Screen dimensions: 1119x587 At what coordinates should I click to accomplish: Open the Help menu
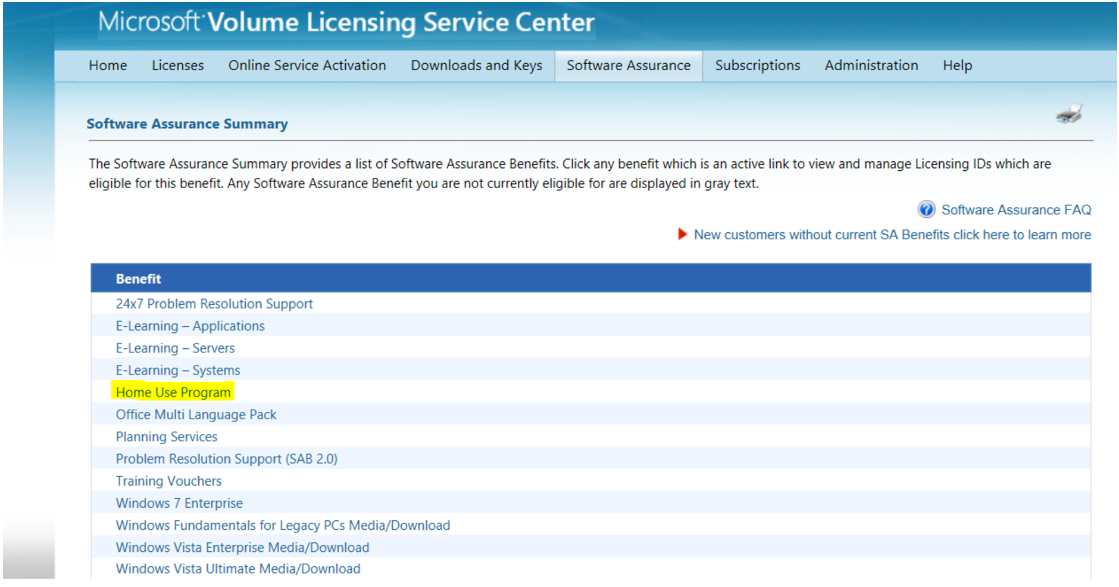click(x=957, y=65)
